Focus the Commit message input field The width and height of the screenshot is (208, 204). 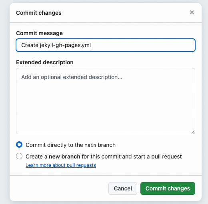pos(106,45)
